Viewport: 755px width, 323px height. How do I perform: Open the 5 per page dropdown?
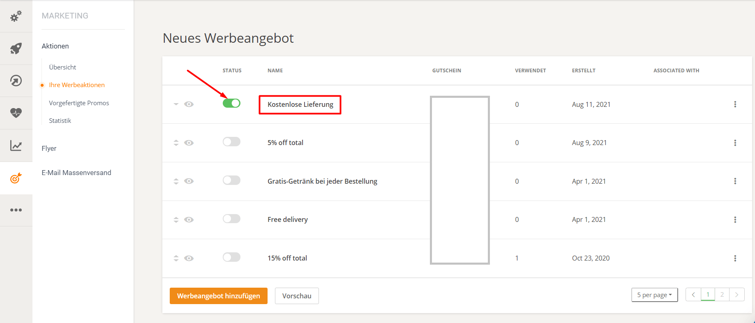(x=654, y=295)
